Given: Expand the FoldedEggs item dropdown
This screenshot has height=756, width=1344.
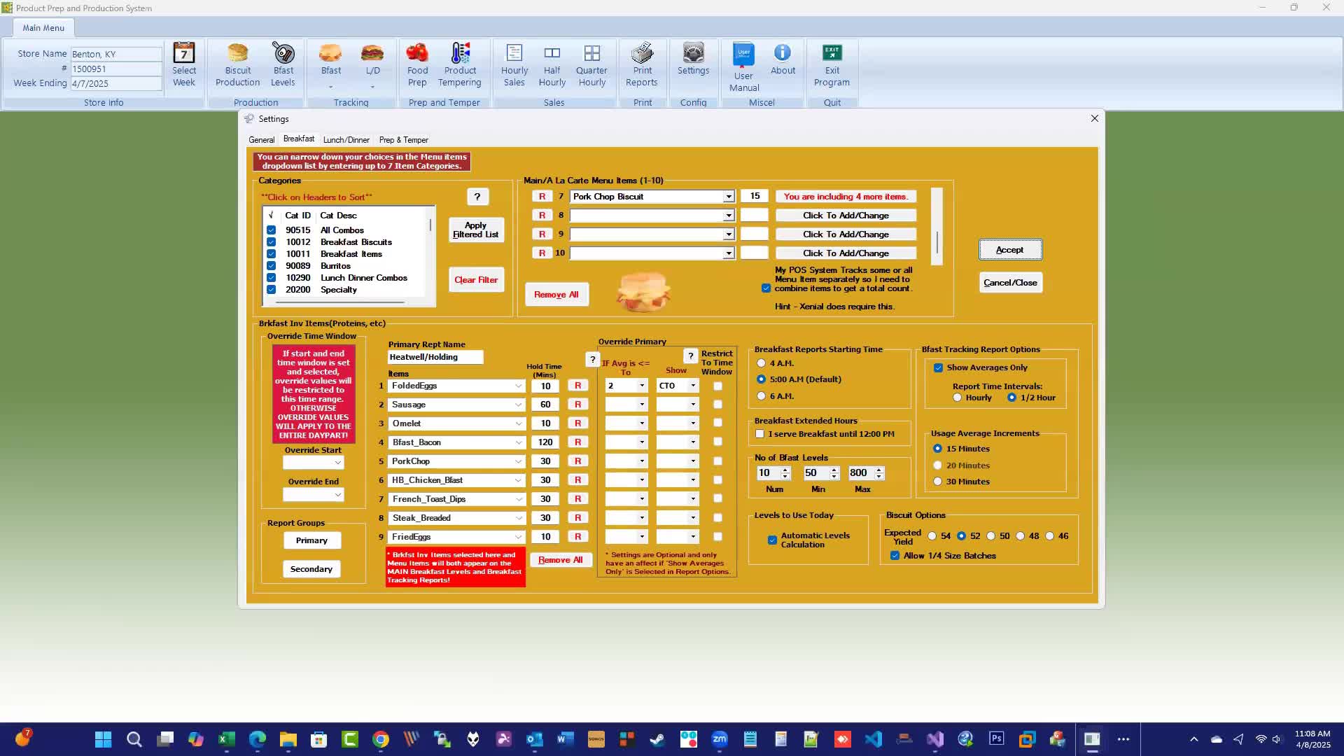Looking at the screenshot, I should (518, 386).
